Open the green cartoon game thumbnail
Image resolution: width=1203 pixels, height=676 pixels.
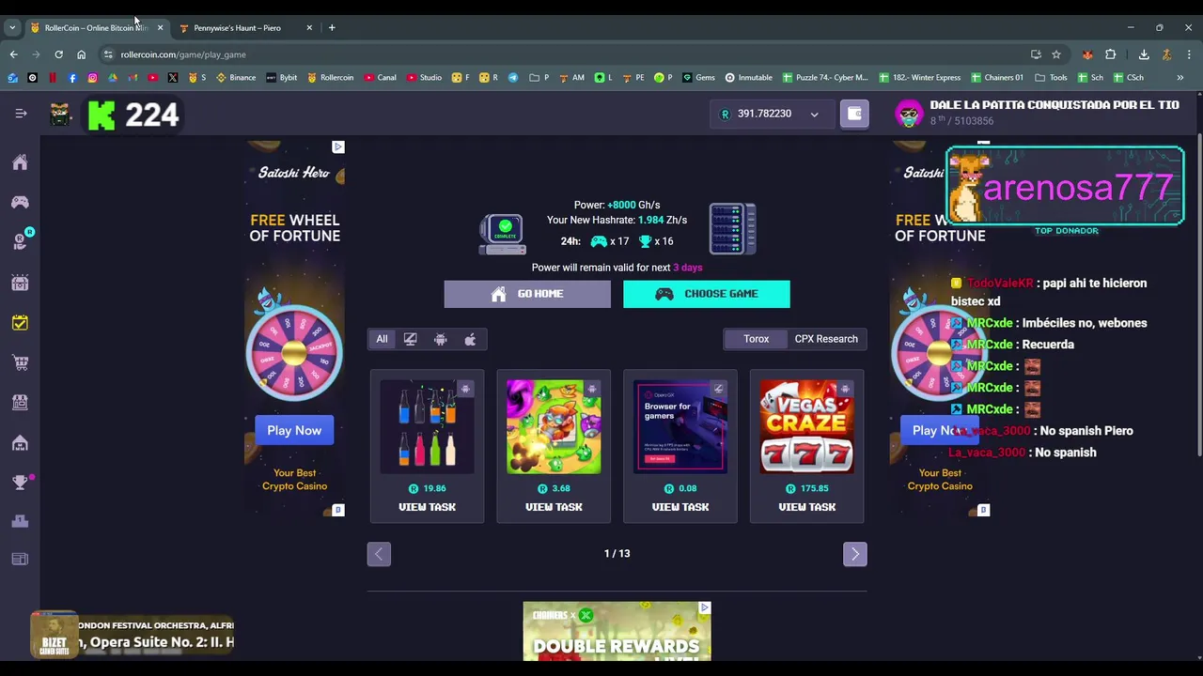(x=554, y=426)
